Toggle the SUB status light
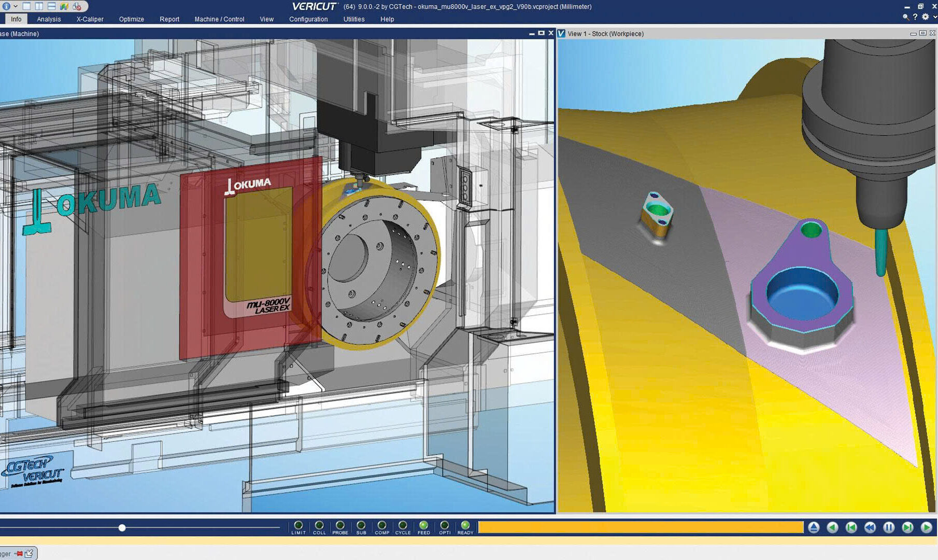Image resolution: width=938 pixels, height=560 pixels. tap(361, 525)
